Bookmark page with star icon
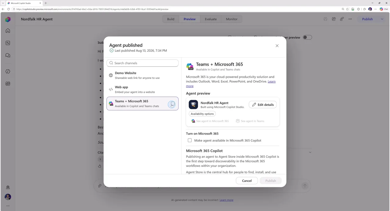390x211 pixels. click(347, 9)
